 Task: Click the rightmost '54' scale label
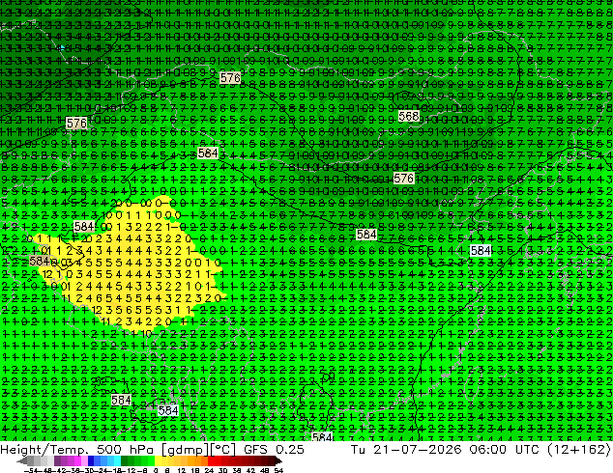278,470
